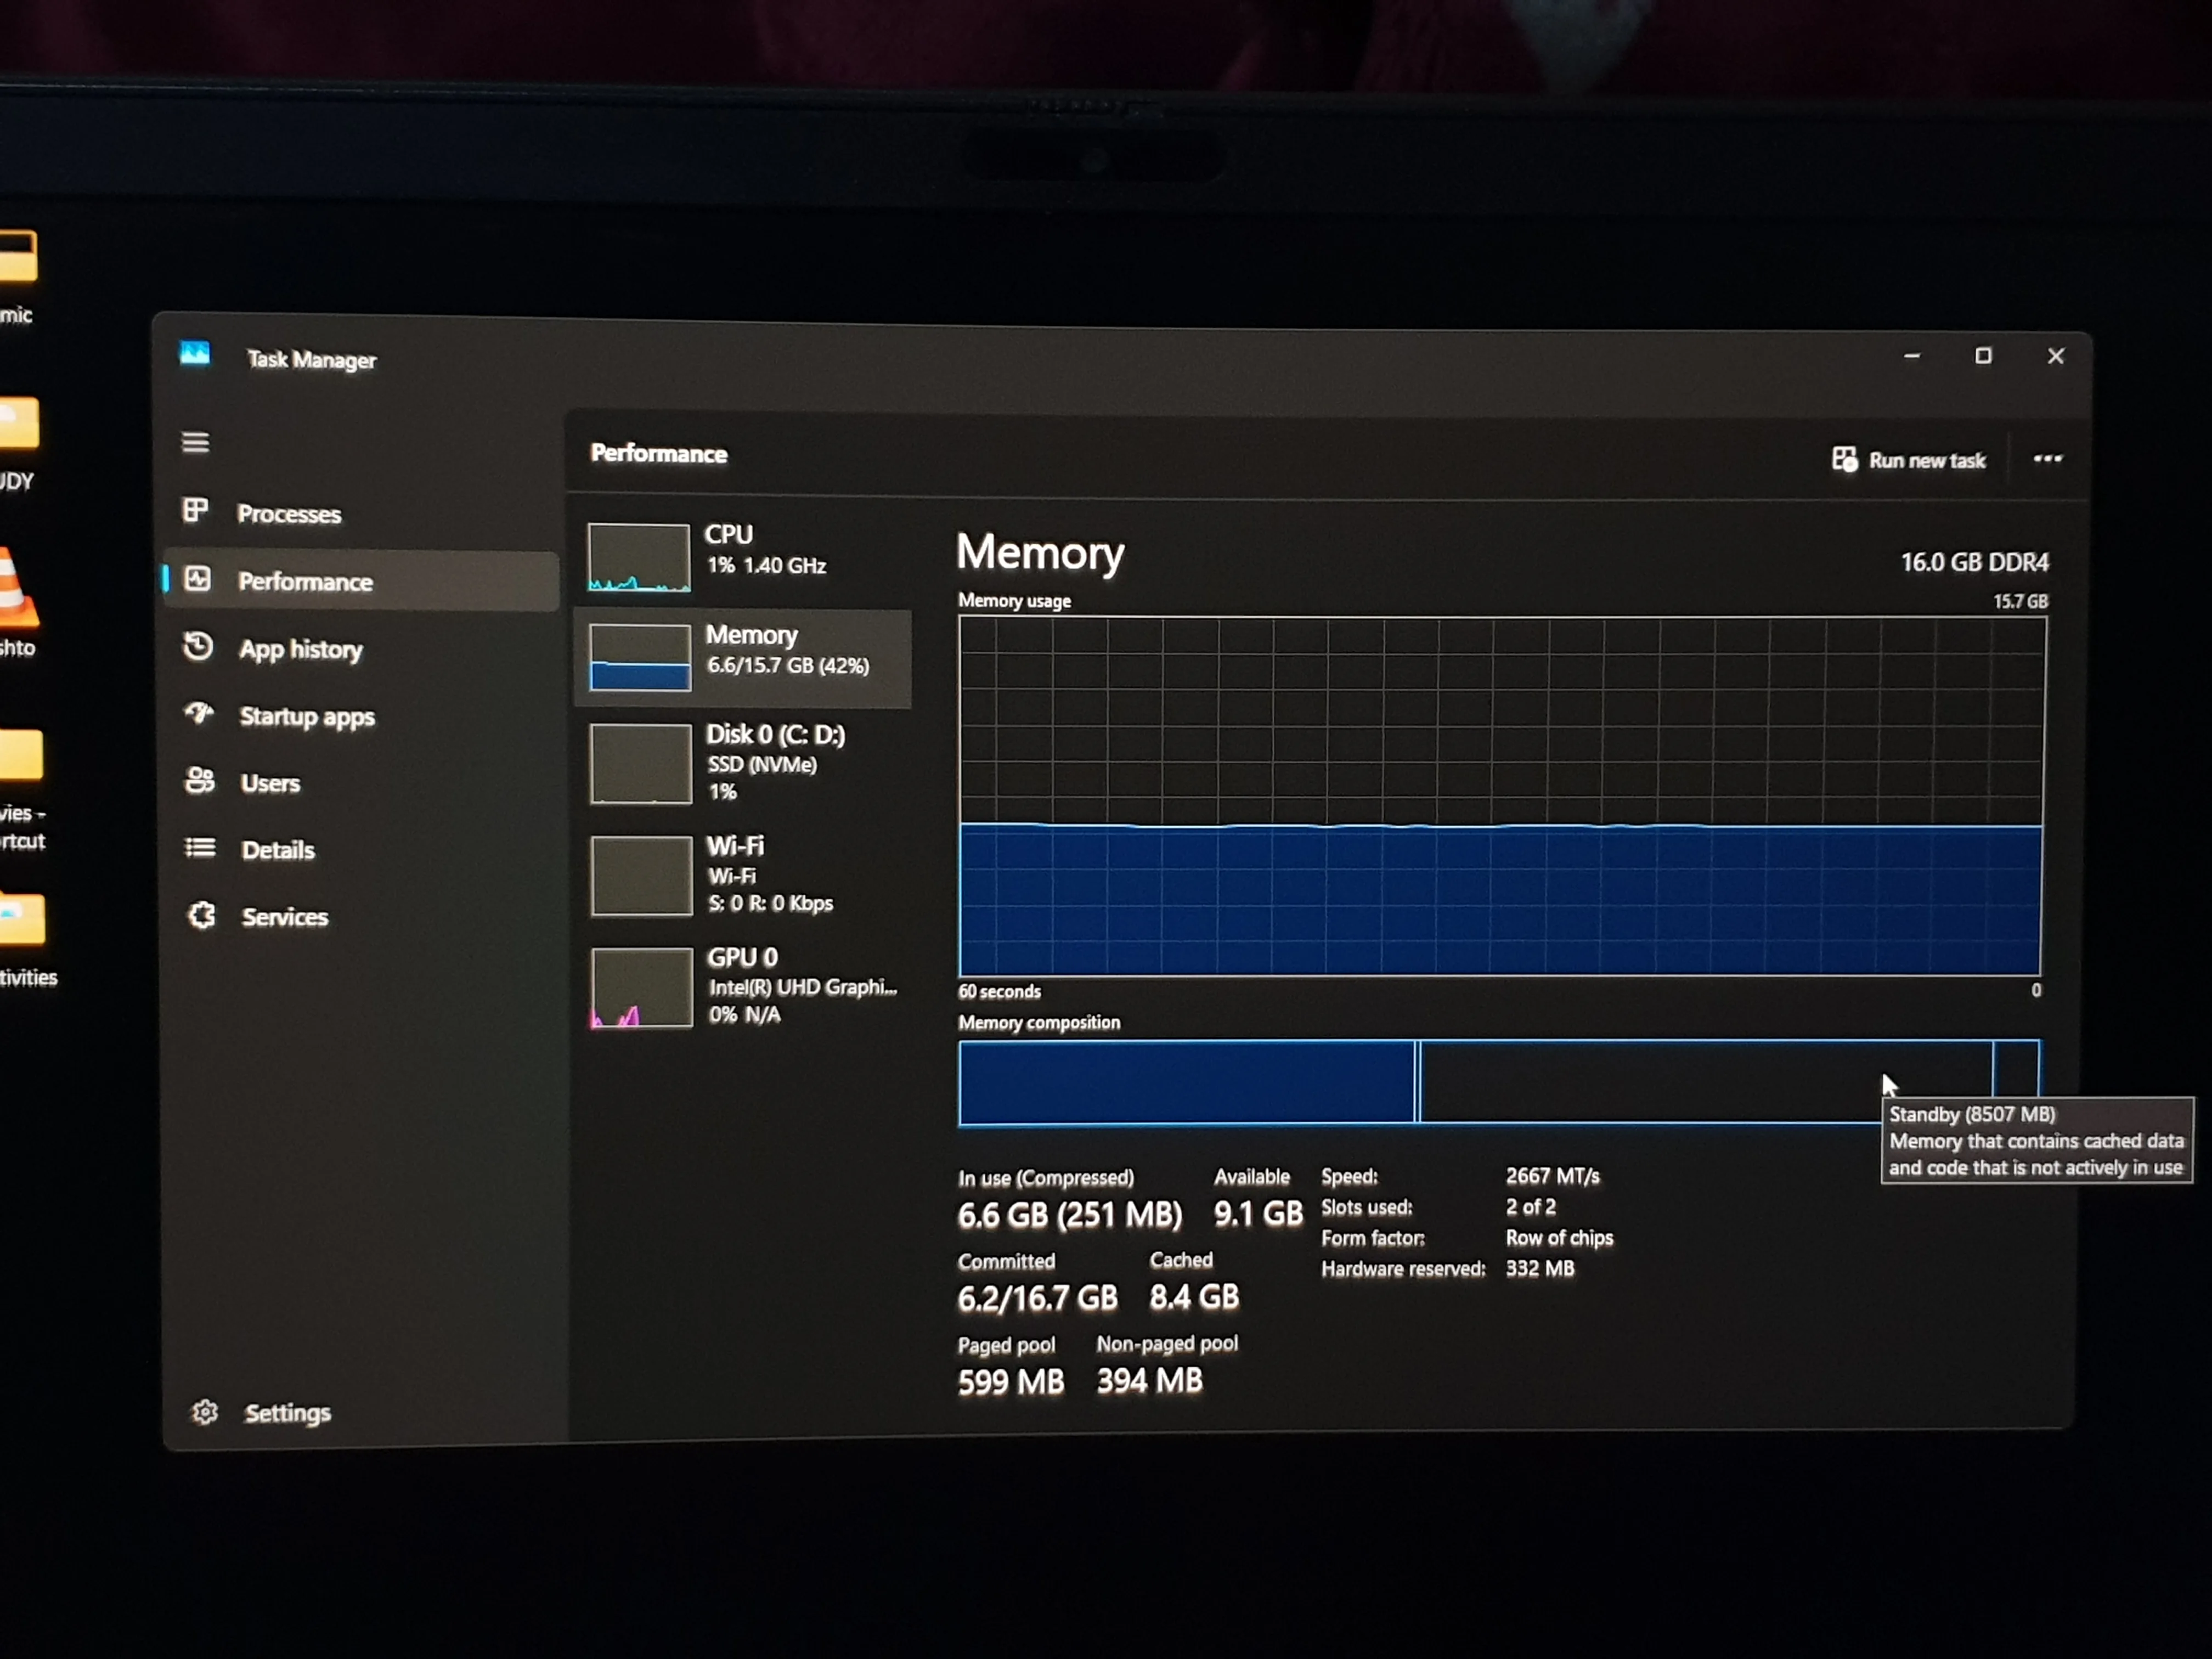This screenshot has height=1659, width=2212.
Task: Click the 16.0 GB DDR4 label
Action: 1974,562
